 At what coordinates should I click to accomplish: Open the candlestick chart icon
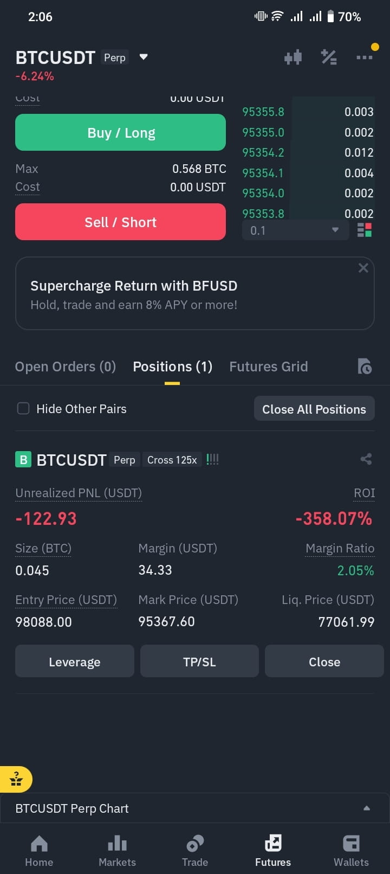click(x=292, y=57)
